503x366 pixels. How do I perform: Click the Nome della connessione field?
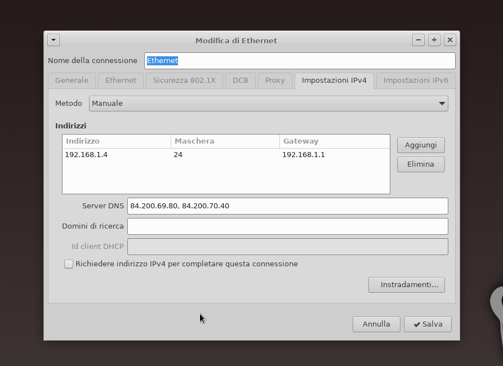(300, 61)
